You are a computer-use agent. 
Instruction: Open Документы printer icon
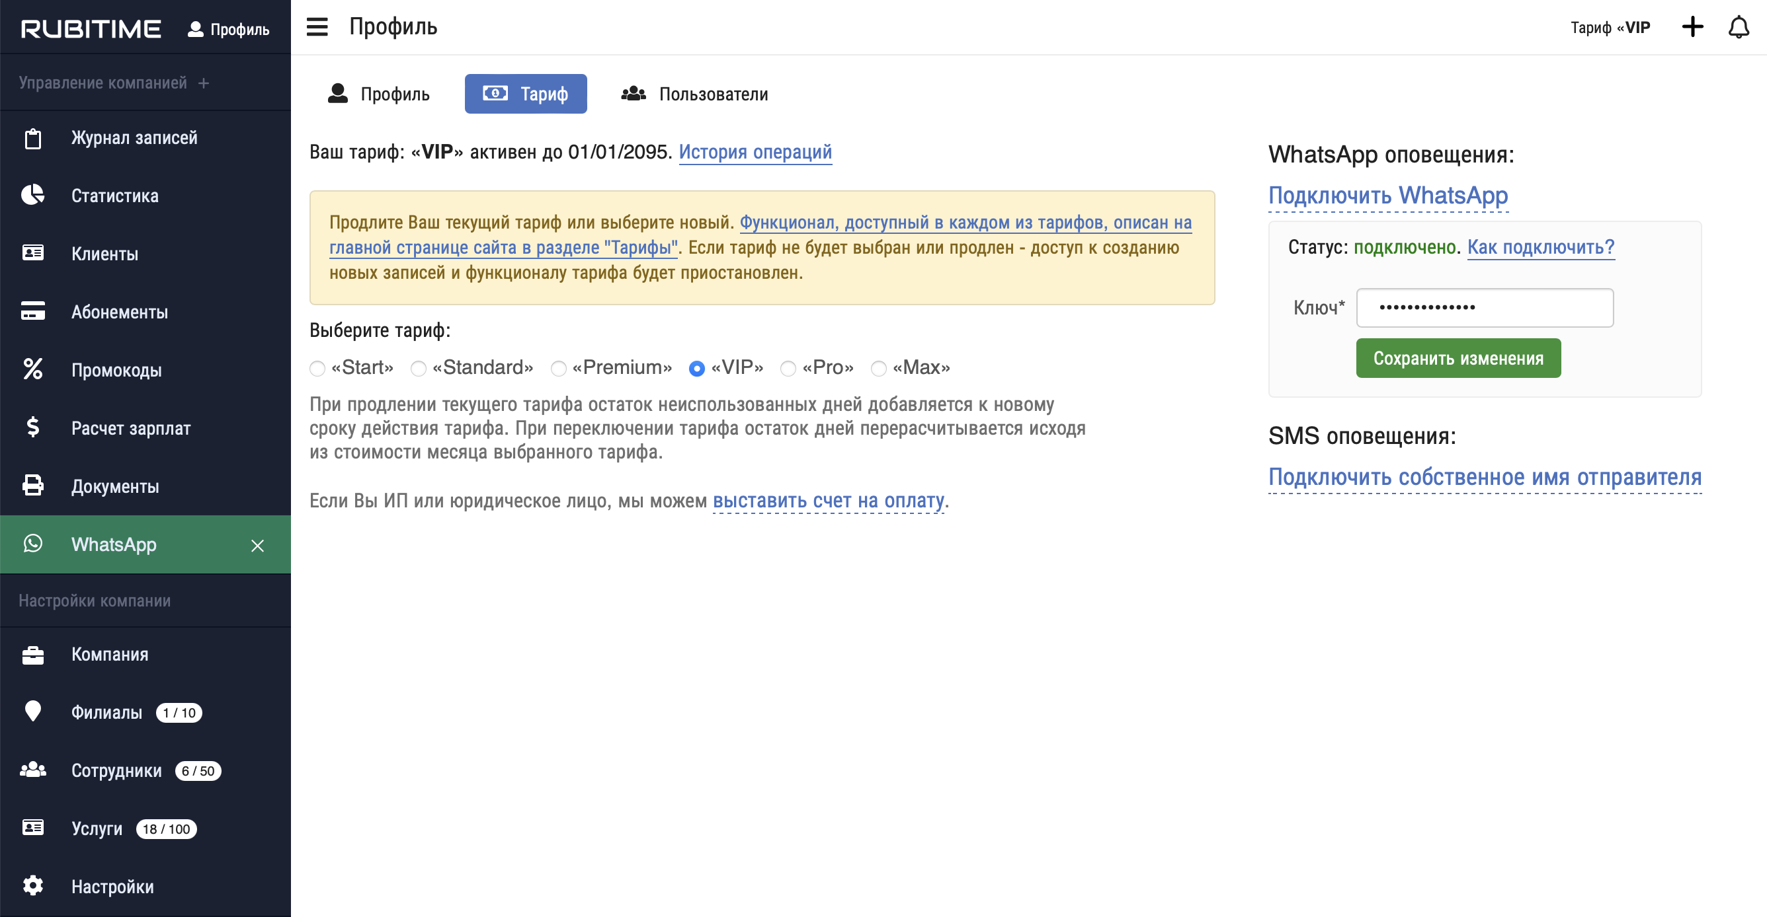click(x=32, y=486)
